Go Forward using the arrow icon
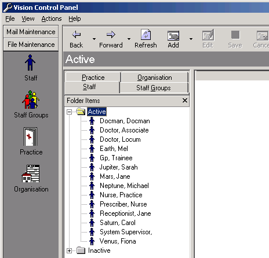Image resolution: width=269 pixels, height=258 pixels. click(x=111, y=35)
